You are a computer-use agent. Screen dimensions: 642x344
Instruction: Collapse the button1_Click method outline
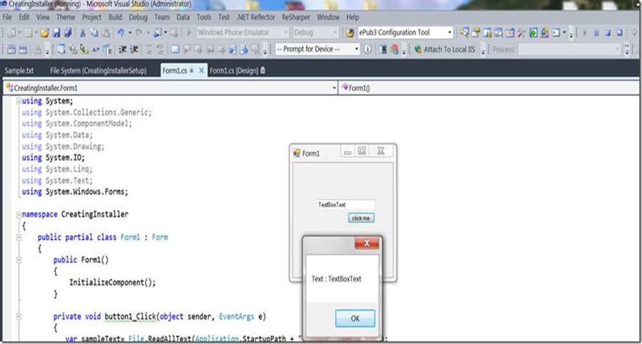pyautogui.click(x=19, y=317)
